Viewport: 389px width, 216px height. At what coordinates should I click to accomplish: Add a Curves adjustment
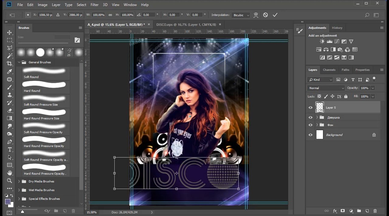[x=337, y=42]
